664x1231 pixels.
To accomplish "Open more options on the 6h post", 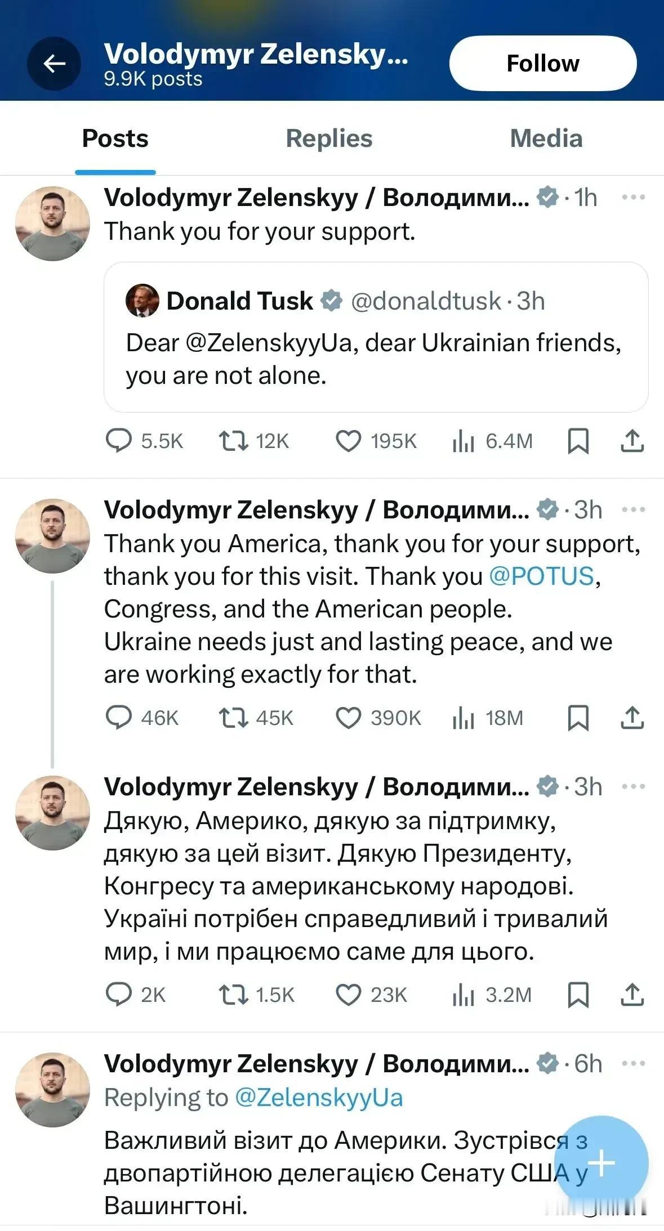I will (x=633, y=1063).
